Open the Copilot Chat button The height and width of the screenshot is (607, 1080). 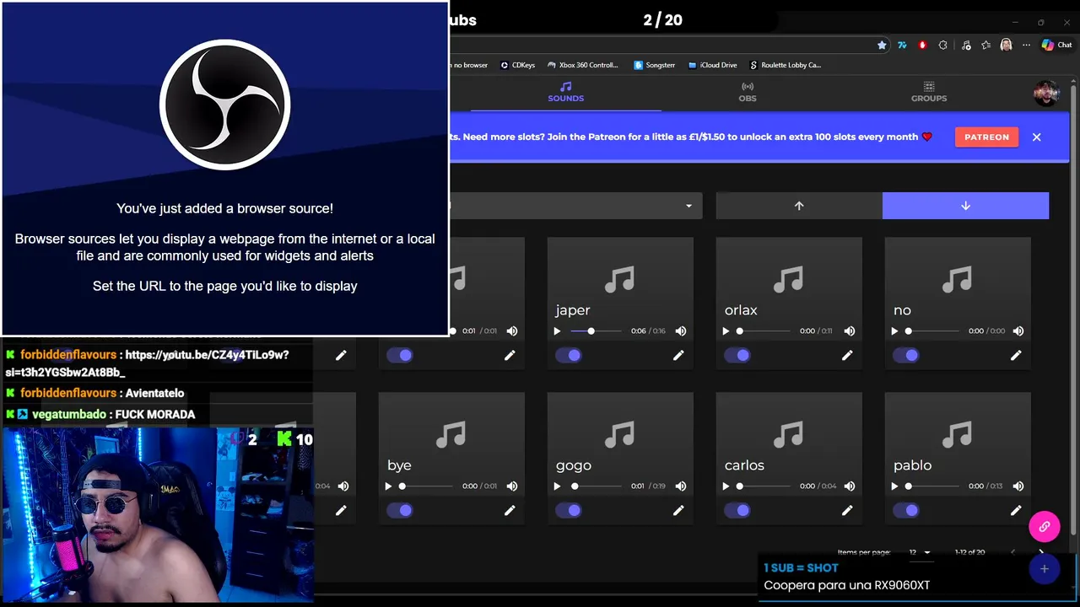[1057, 45]
